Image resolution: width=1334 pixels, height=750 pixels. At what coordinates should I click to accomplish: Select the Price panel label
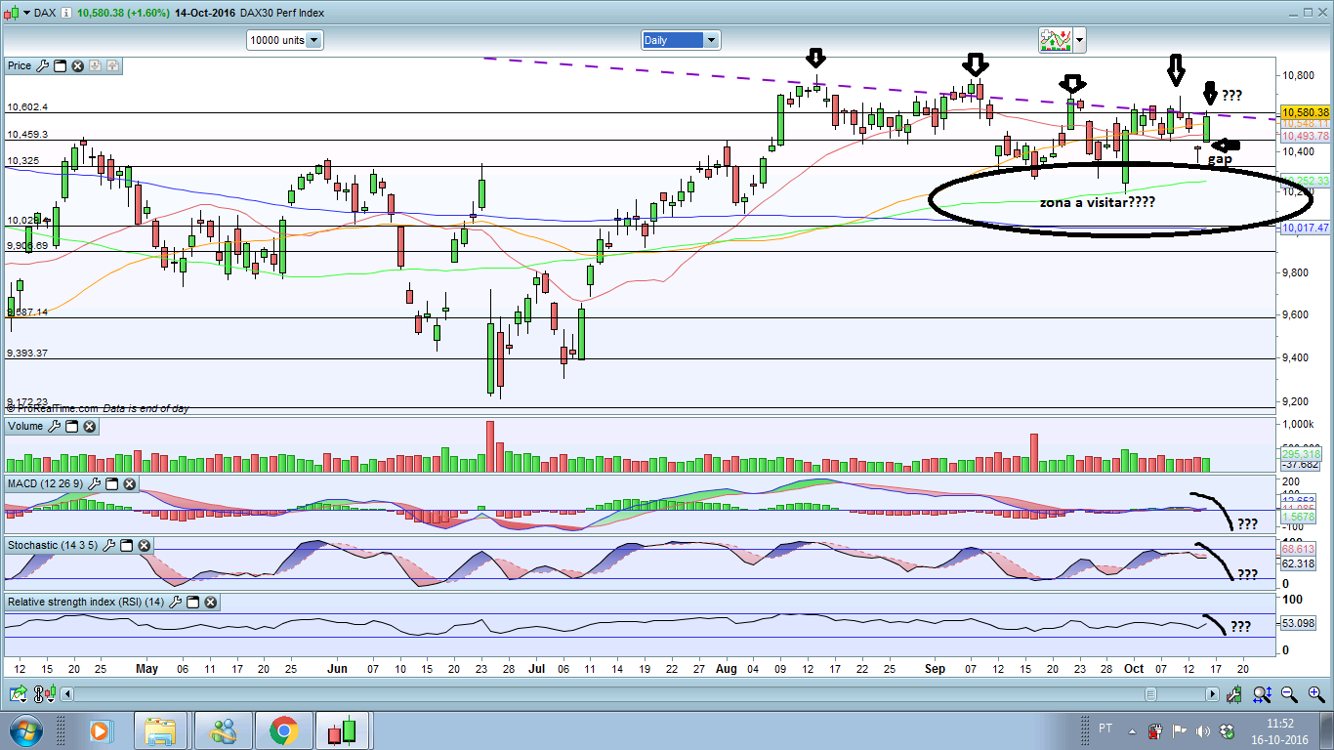point(20,66)
